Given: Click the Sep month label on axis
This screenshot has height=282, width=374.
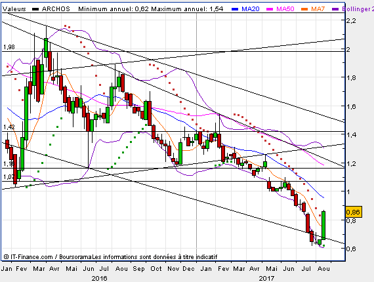Looking at the screenshot, I should (x=138, y=269).
